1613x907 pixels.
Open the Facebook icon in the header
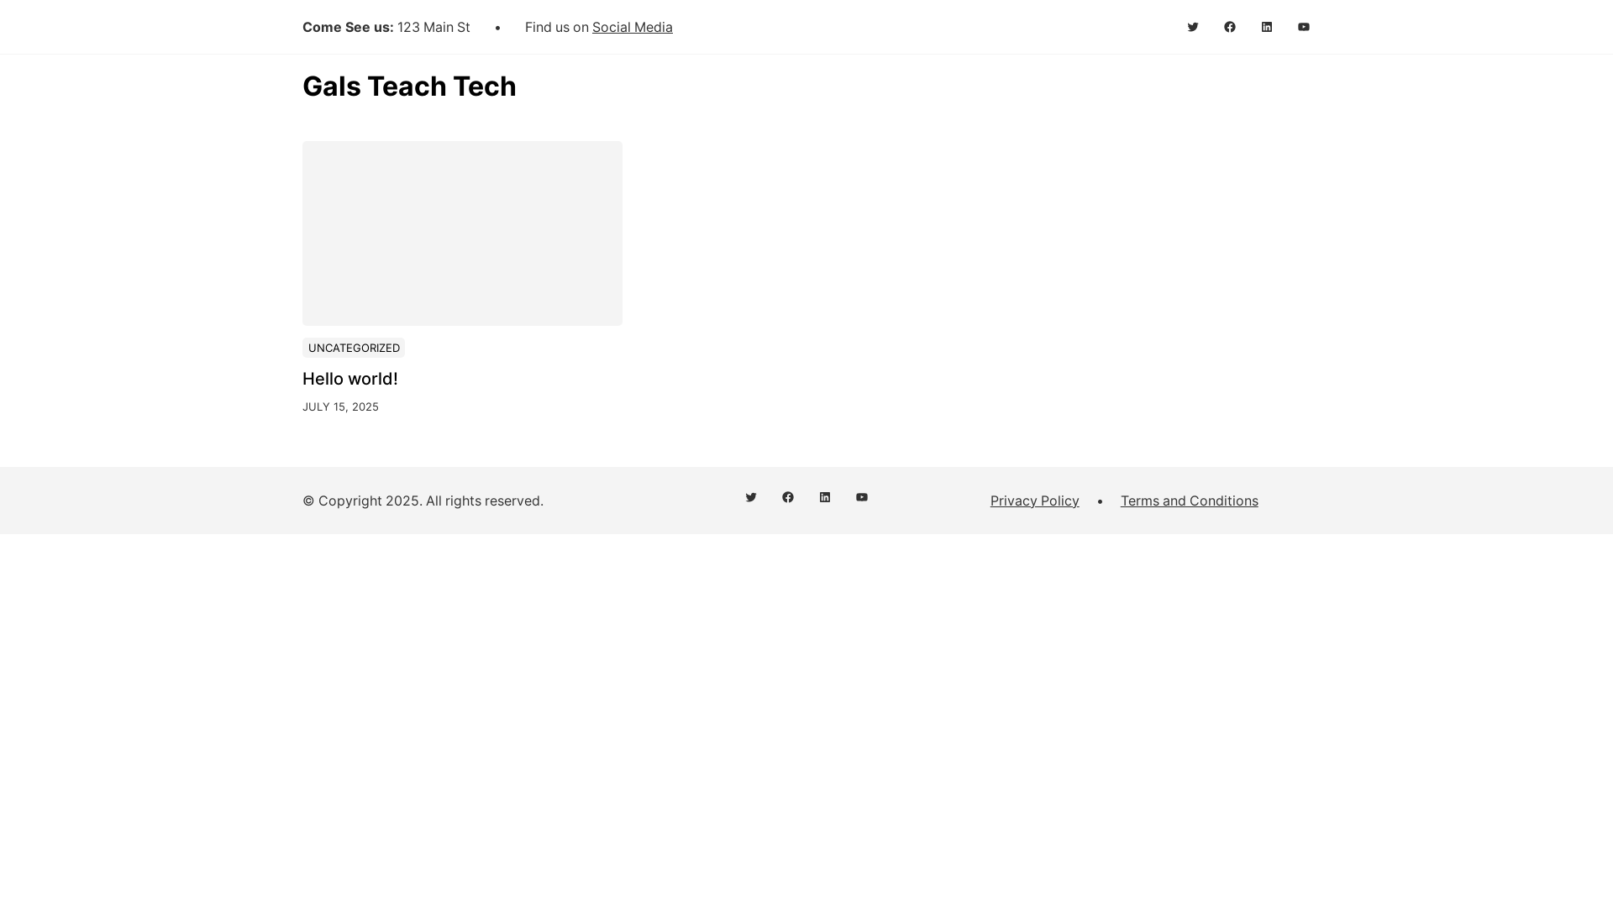pos(1230,27)
